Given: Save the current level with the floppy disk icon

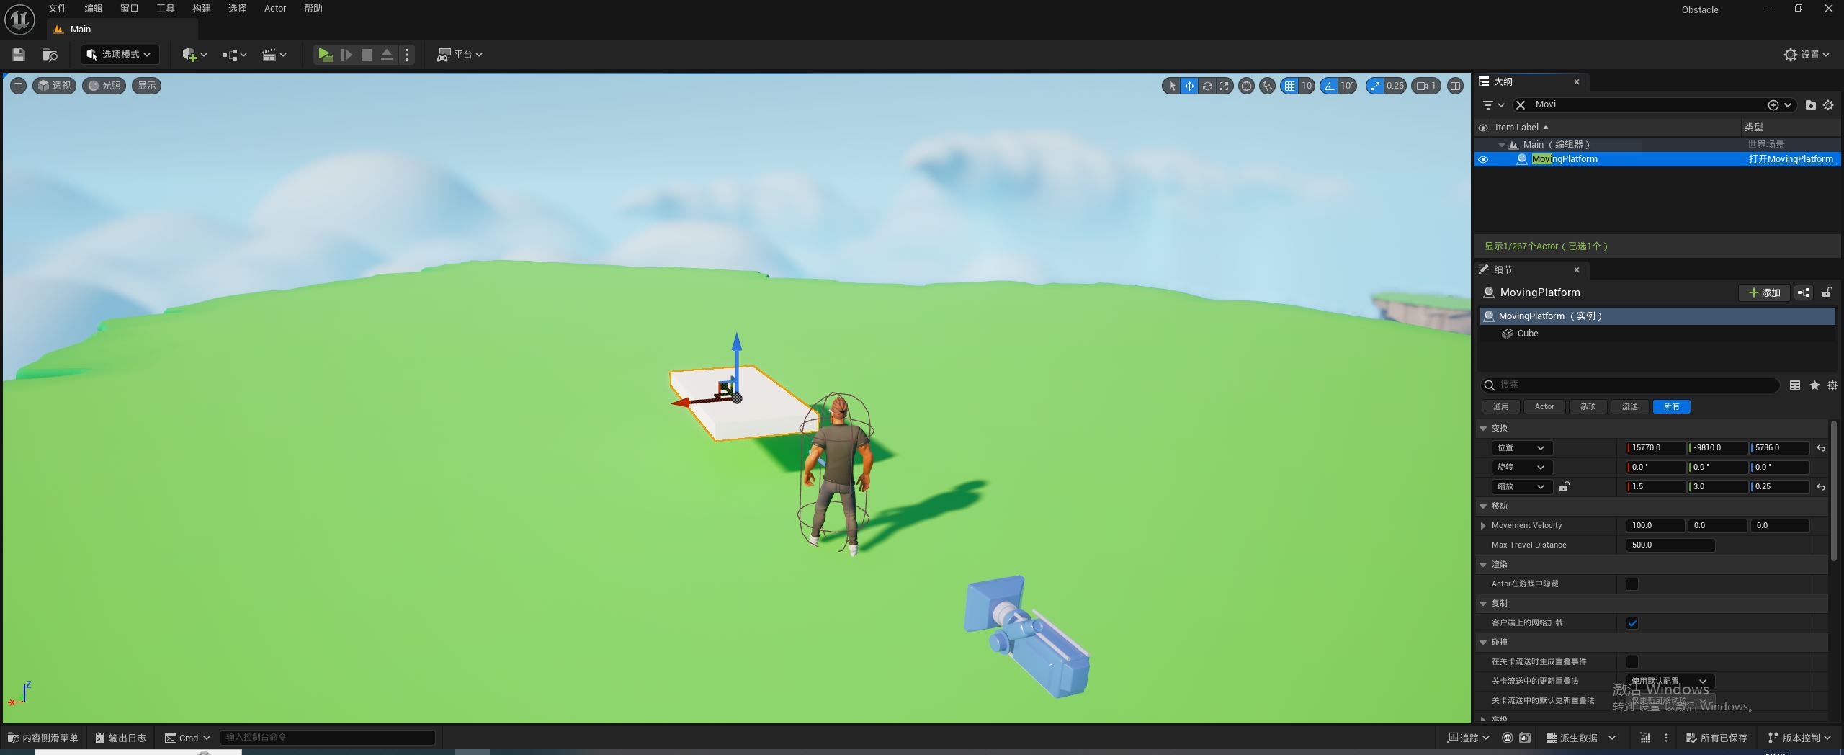Looking at the screenshot, I should pos(19,55).
